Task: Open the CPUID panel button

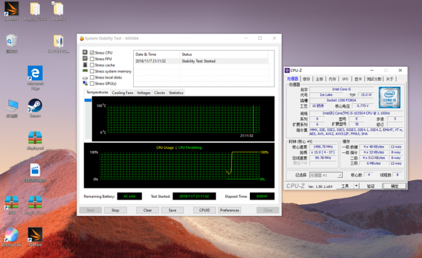Action: pos(205,210)
